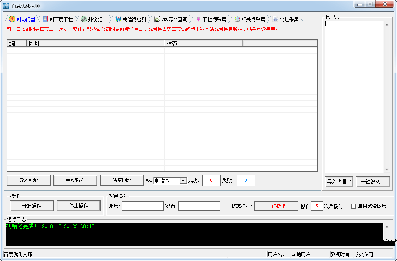Click the 失败 counter field
Image resolution: width=397 pixels, height=261 pixels.
[246, 180]
